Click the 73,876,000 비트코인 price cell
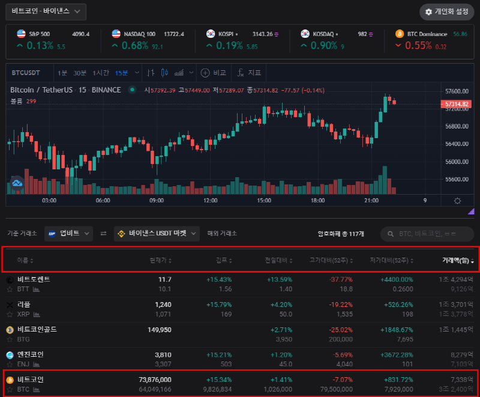This screenshot has height=397, width=480. [155, 380]
